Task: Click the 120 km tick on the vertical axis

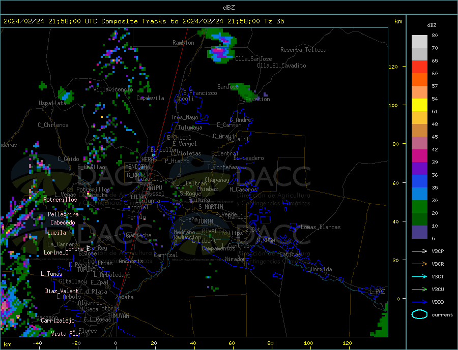Action: pos(393,67)
